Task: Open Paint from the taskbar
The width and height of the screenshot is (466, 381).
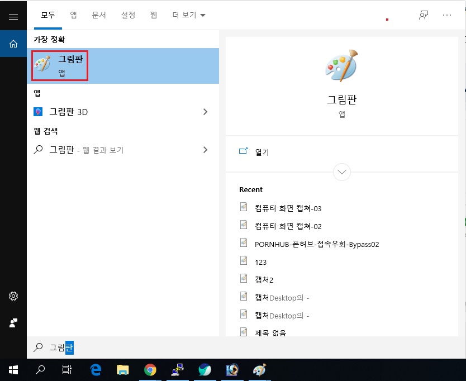Action: point(259,370)
